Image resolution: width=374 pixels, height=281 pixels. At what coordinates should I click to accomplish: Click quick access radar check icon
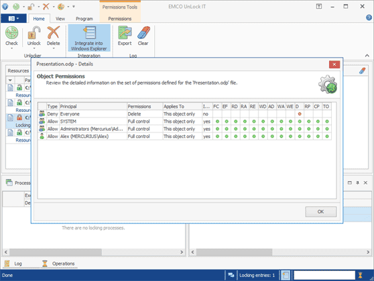click(16, 7)
